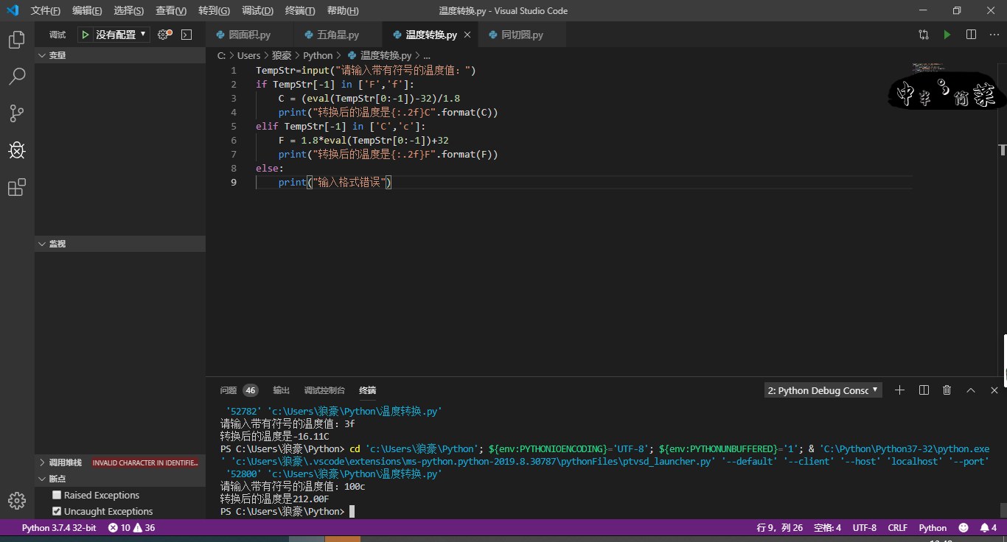This screenshot has width=1007, height=542.
Task: Open the debug console icon in toolbar
Action: point(187,35)
